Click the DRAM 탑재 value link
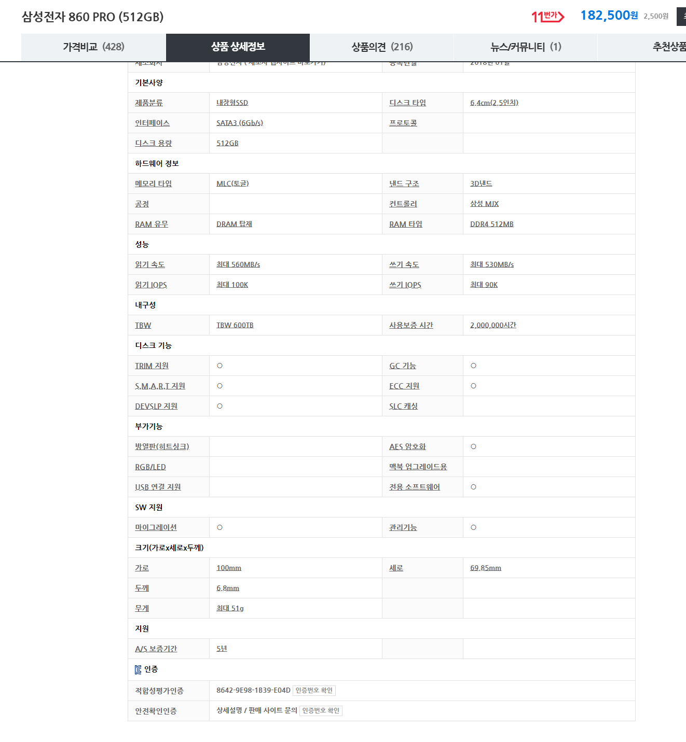Viewport: 686px width, 742px height. coord(234,224)
